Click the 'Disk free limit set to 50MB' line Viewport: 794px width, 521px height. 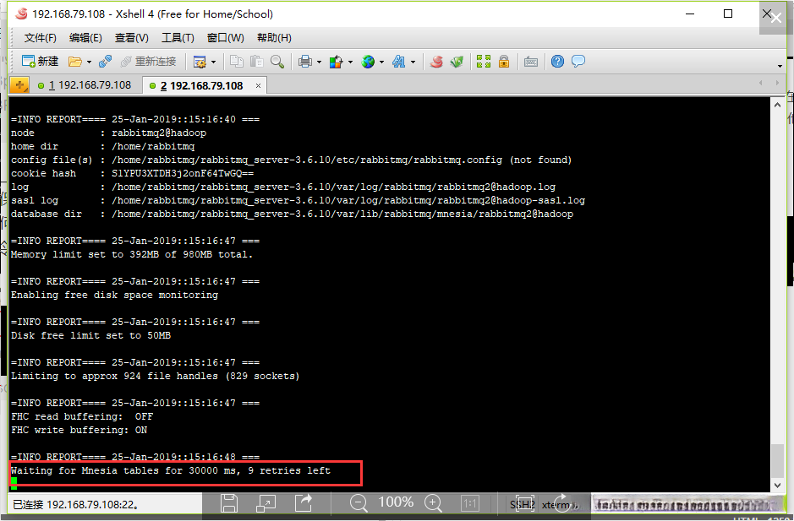point(90,335)
